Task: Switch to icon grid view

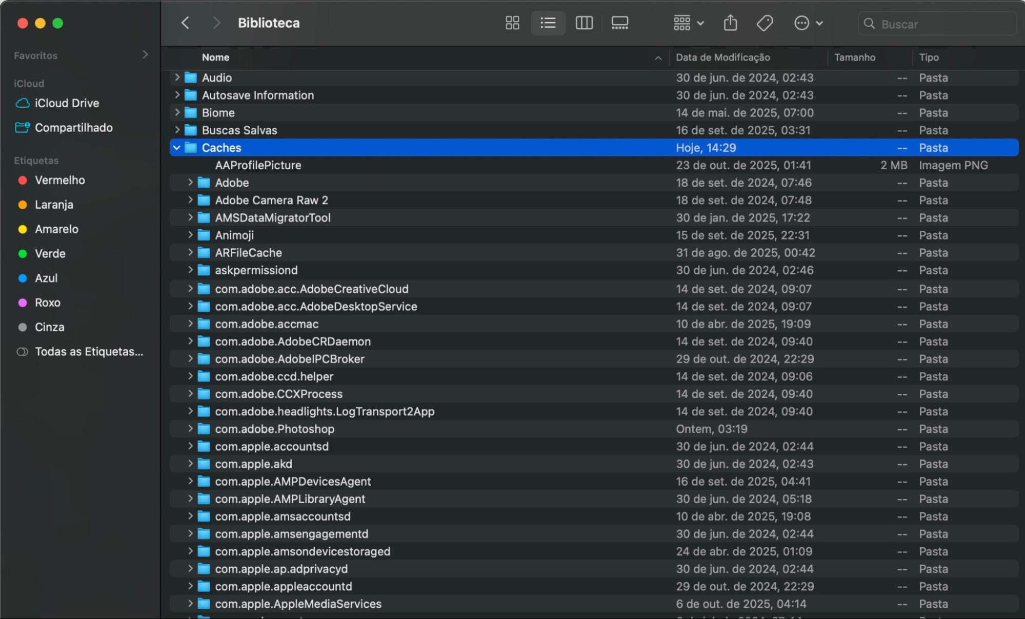Action: coord(512,23)
